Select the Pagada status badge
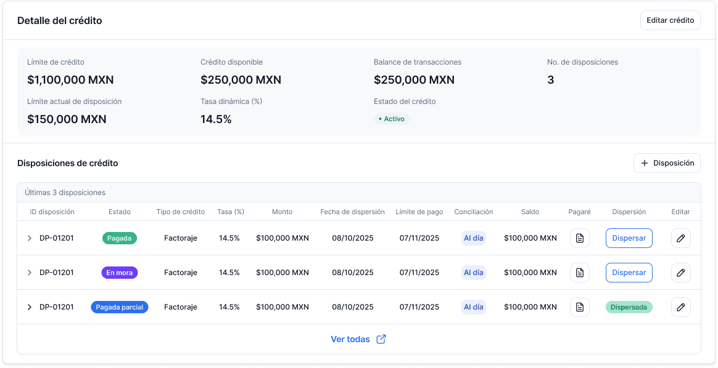 click(119, 238)
